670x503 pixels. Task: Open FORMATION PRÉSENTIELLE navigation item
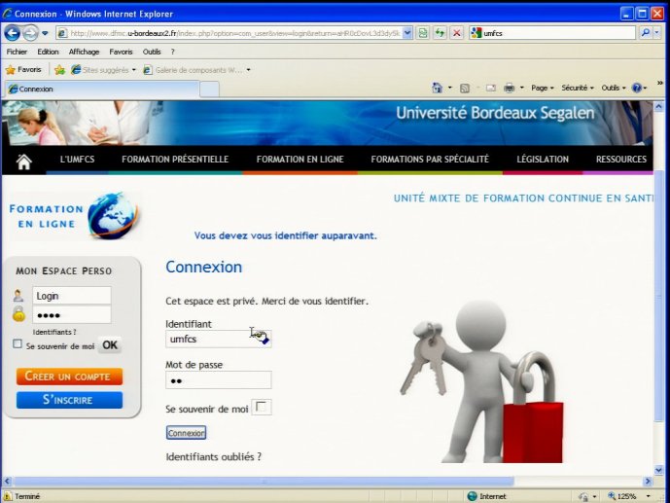[x=175, y=160]
